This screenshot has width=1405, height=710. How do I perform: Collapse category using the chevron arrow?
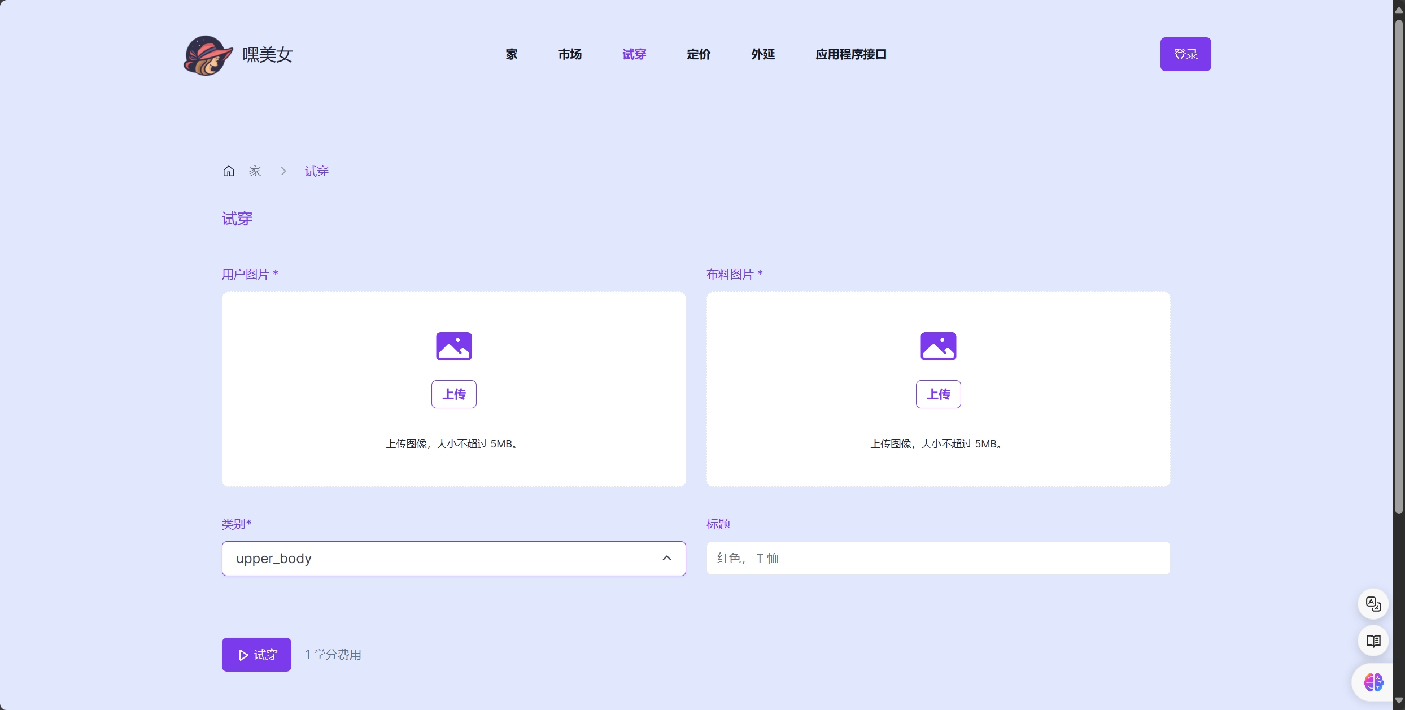[667, 558]
